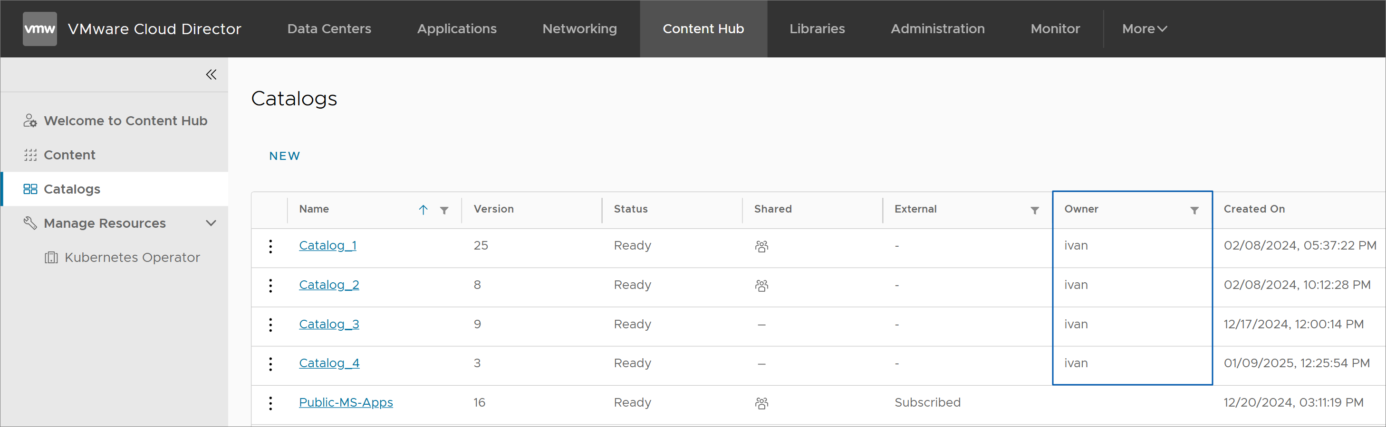Image resolution: width=1386 pixels, height=427 pixels.
Task: Click the External column header label
Action: (915, 210)
